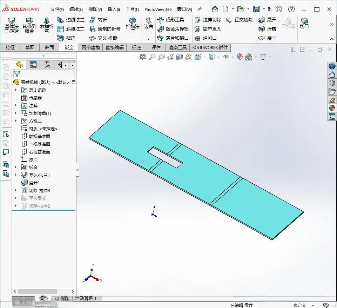Open the section view tool

179,57
